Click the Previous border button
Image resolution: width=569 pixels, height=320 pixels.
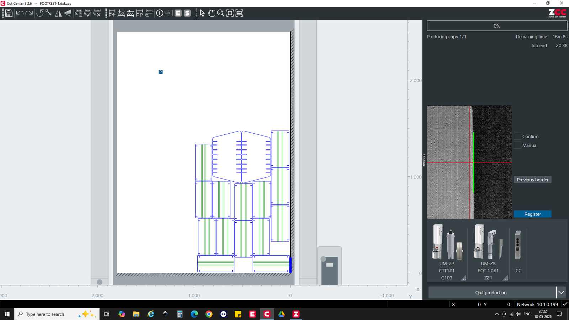coord(532,180)
